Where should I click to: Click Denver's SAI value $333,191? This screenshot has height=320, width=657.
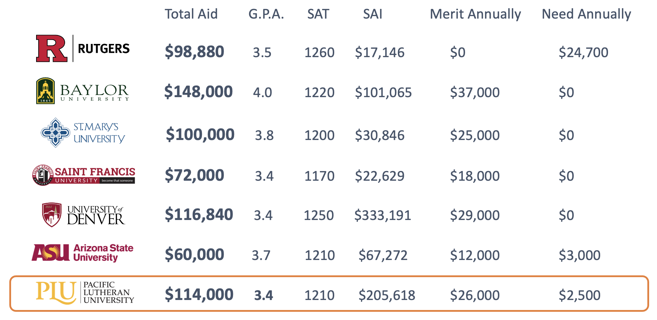pyautogui.click(x=382, y=215)
